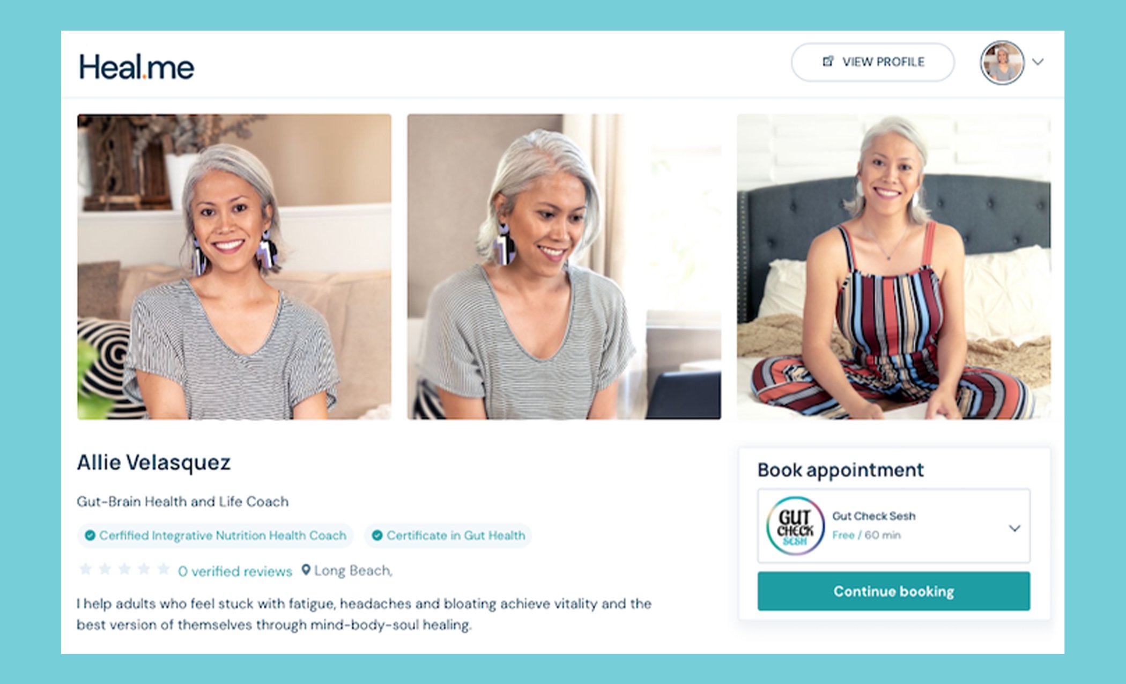Select the Certified Integrative Nutrition Health Coach badge
The height and width of the screenshot is (684, 1126).
pos(216,535)
